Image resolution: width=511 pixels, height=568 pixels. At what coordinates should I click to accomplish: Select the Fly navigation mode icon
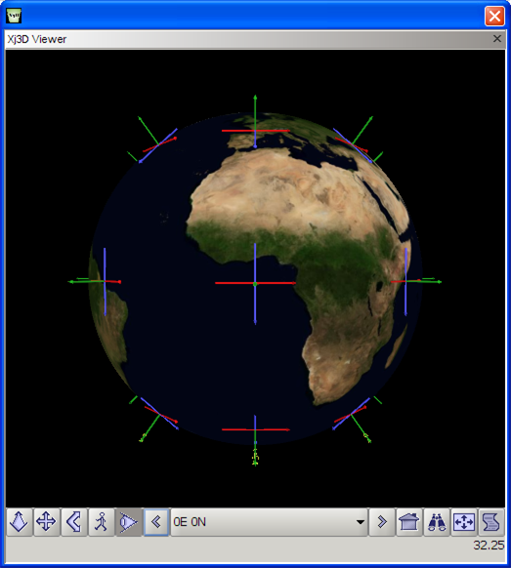[19, 522]
